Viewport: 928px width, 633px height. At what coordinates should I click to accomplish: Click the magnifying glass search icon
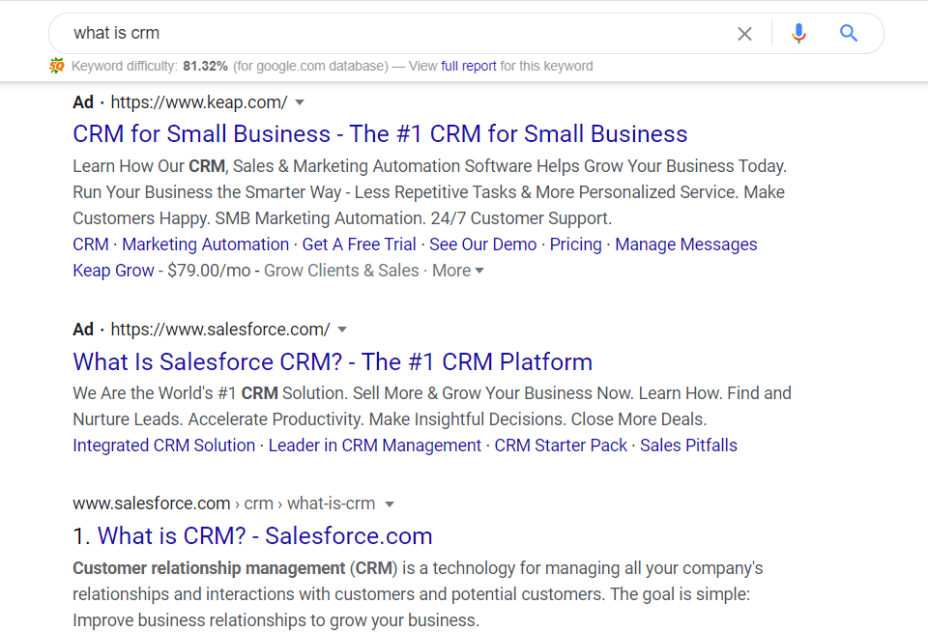(x=849, y=34)
